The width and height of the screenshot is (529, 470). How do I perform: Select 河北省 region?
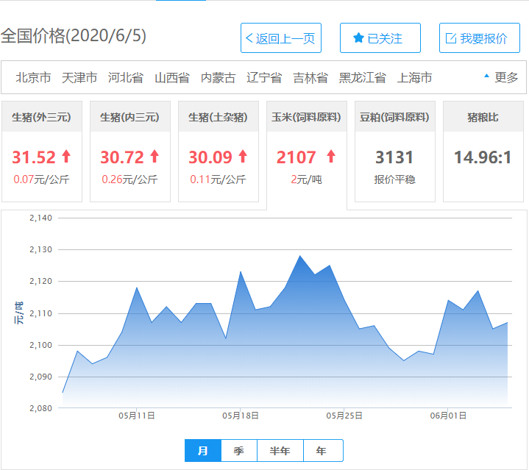(x=126, y=77)
